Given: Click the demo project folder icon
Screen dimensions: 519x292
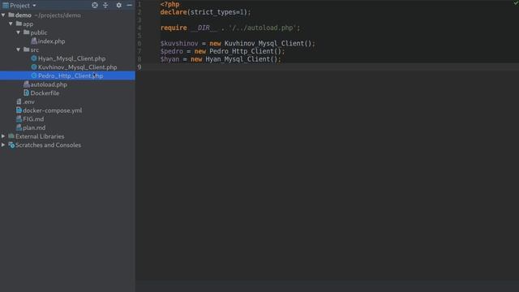Looking at the screenshot, I should (x=11, y=15).
